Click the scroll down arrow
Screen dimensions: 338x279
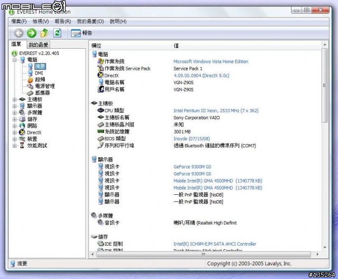(x=325, y=247)
